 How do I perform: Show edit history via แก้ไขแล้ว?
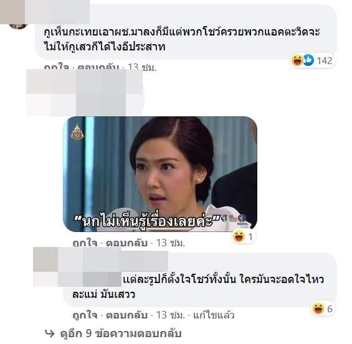(214, 315)
